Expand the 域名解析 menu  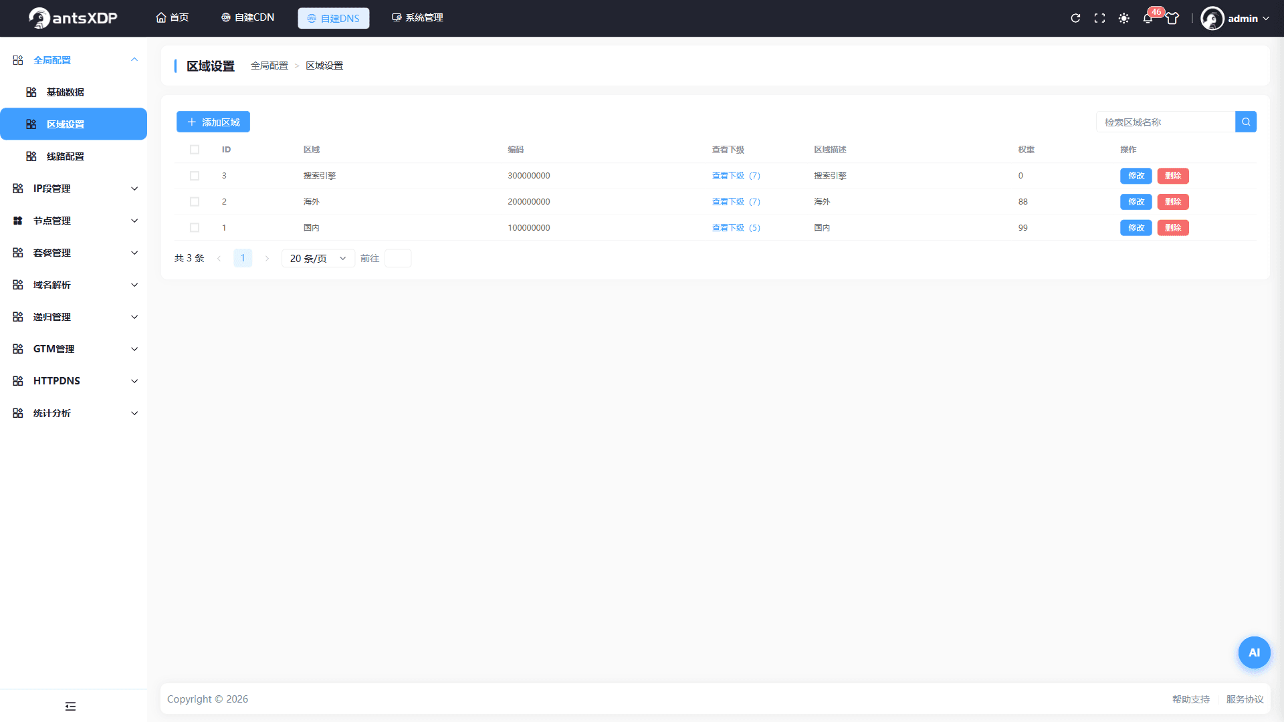pos(74,285)
